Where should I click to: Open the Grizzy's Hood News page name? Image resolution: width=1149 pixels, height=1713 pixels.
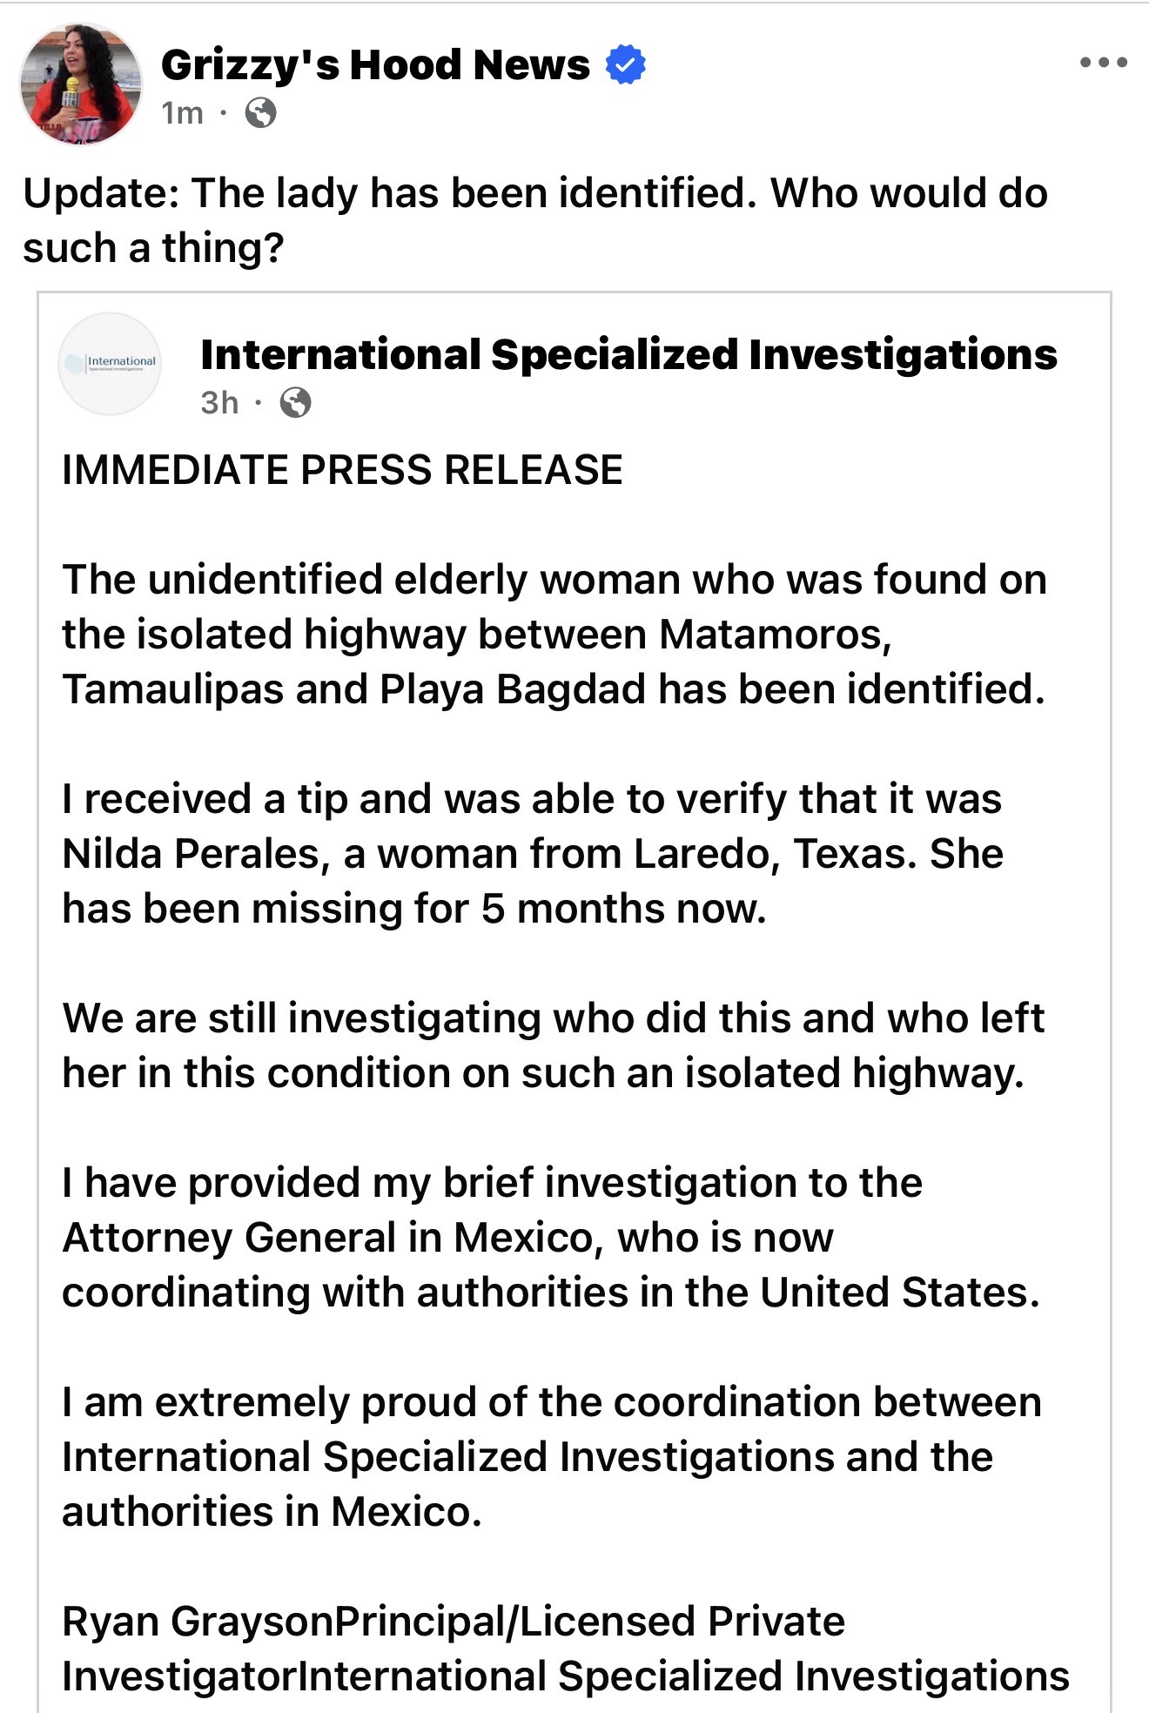click(375, 65)
